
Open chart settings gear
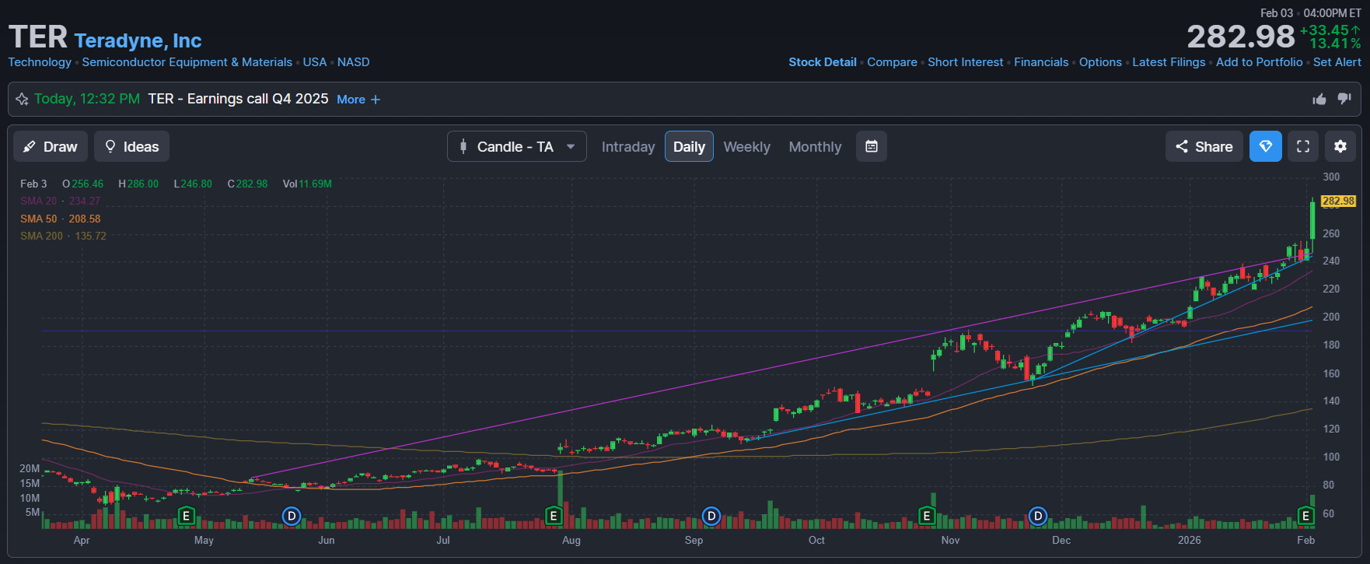pyautogui.click(x=1340, y=146)
